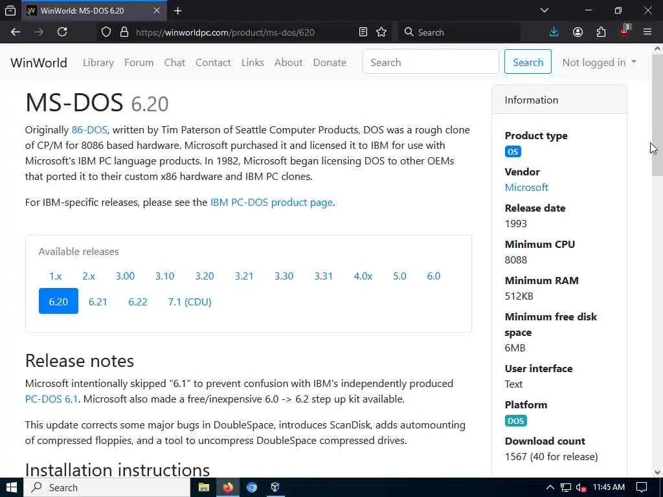Click the DOS platform badge
663x497 pixels.
(516, 421)
